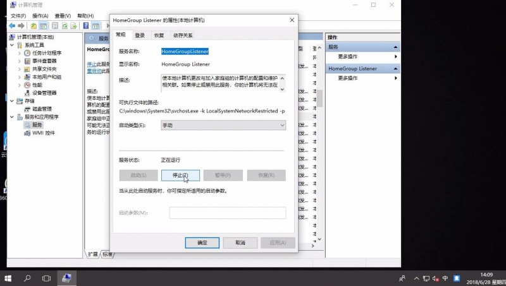Expand the Task Scheduler branch arrow
Image resolution: width=506 pixels, height=286 pixels.
coord(20,53)
